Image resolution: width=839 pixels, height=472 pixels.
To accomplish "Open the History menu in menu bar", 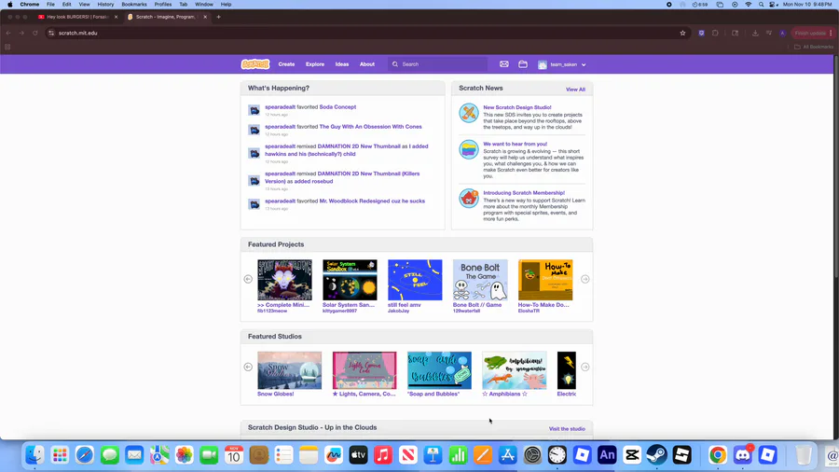I will pos(105,5).
